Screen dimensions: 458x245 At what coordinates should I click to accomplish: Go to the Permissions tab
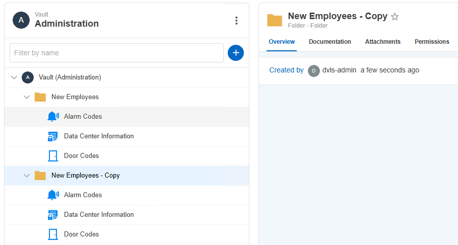[432, 42]
